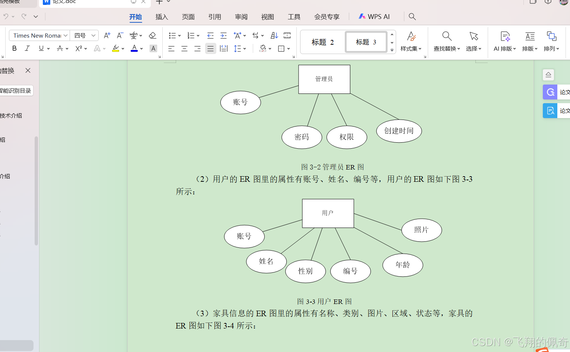Screen dimensions: 570x352
Task: Open the Select (选择) tool
Action: coord(474,41)
